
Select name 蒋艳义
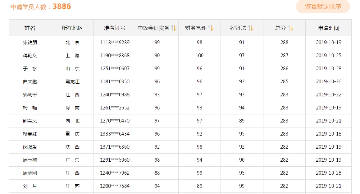tap(30, 56)
